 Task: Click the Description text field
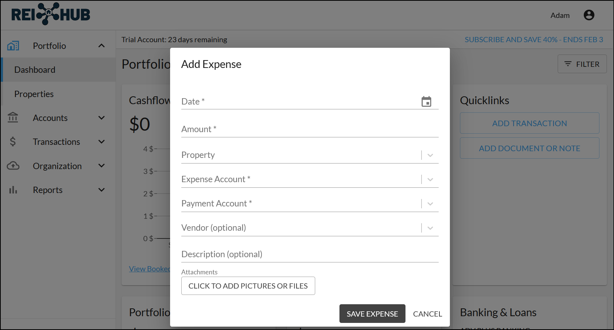[x=310, y=255]
